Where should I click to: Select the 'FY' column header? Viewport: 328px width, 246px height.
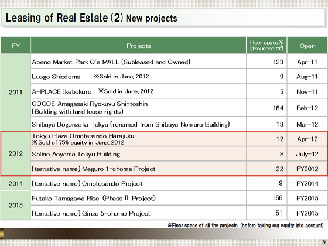(x=16, y=46)
